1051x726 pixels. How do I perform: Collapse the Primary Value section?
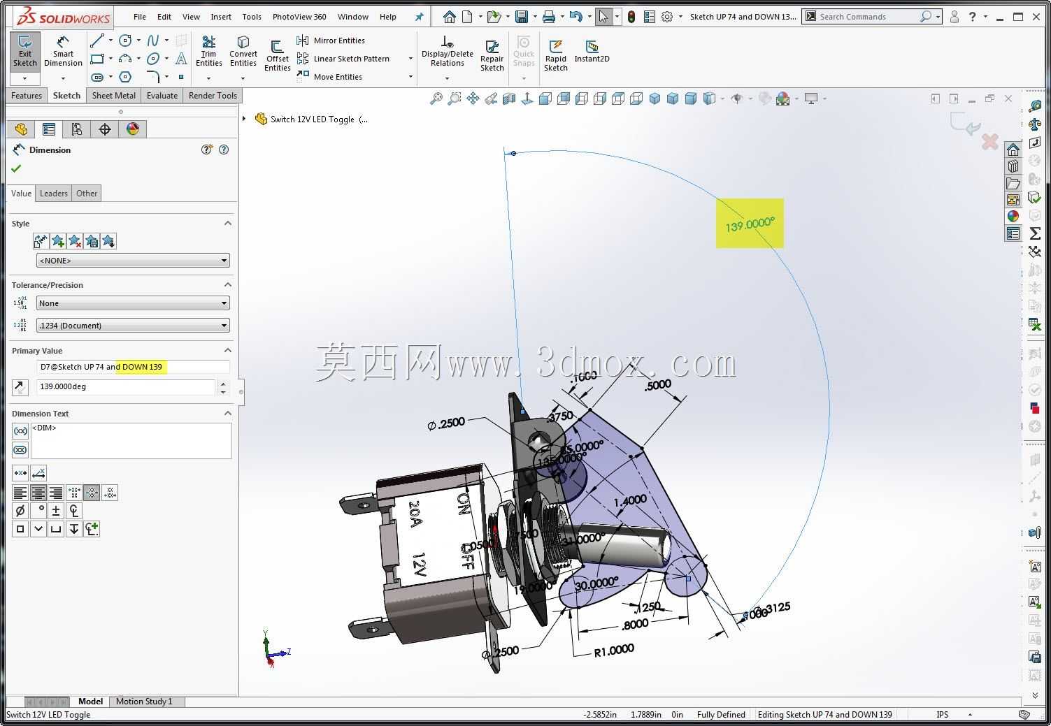pyautogui.click(x=227, y=350)
